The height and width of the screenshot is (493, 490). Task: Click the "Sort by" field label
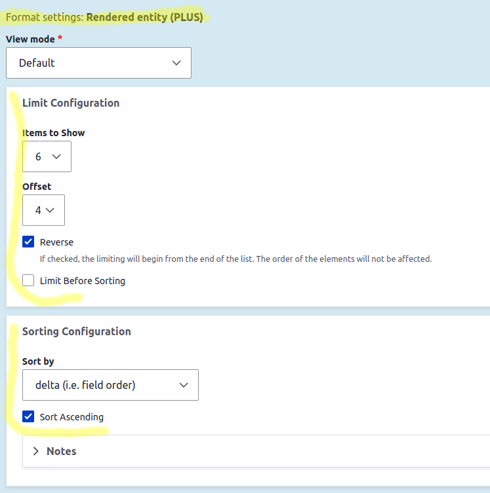point(38,361)
